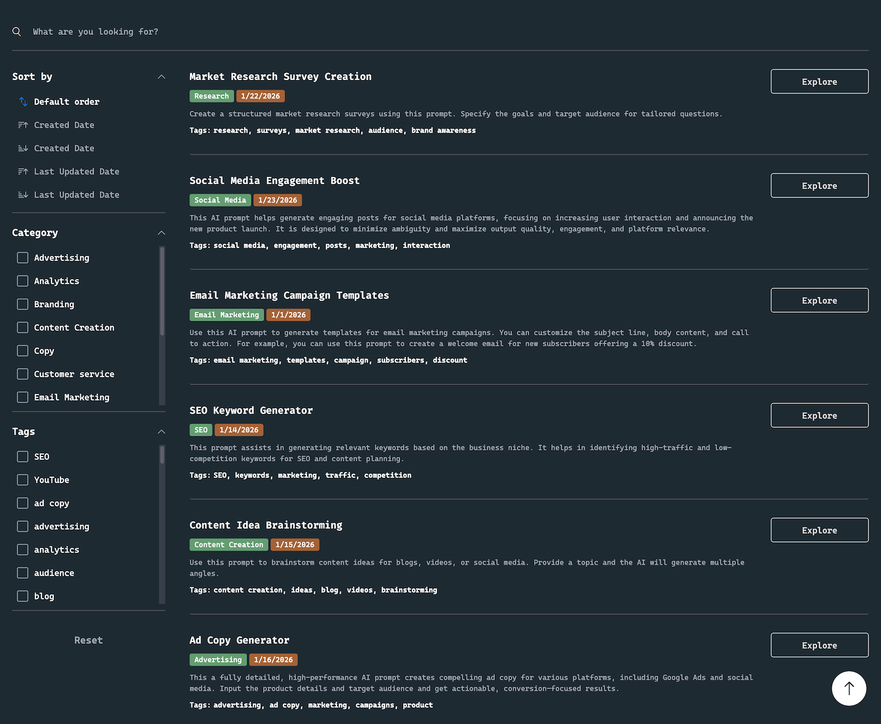This screenshot has height=724, width=881.
Task: Click the Default order sort arrows icon
Action: [x=23, y=102]
